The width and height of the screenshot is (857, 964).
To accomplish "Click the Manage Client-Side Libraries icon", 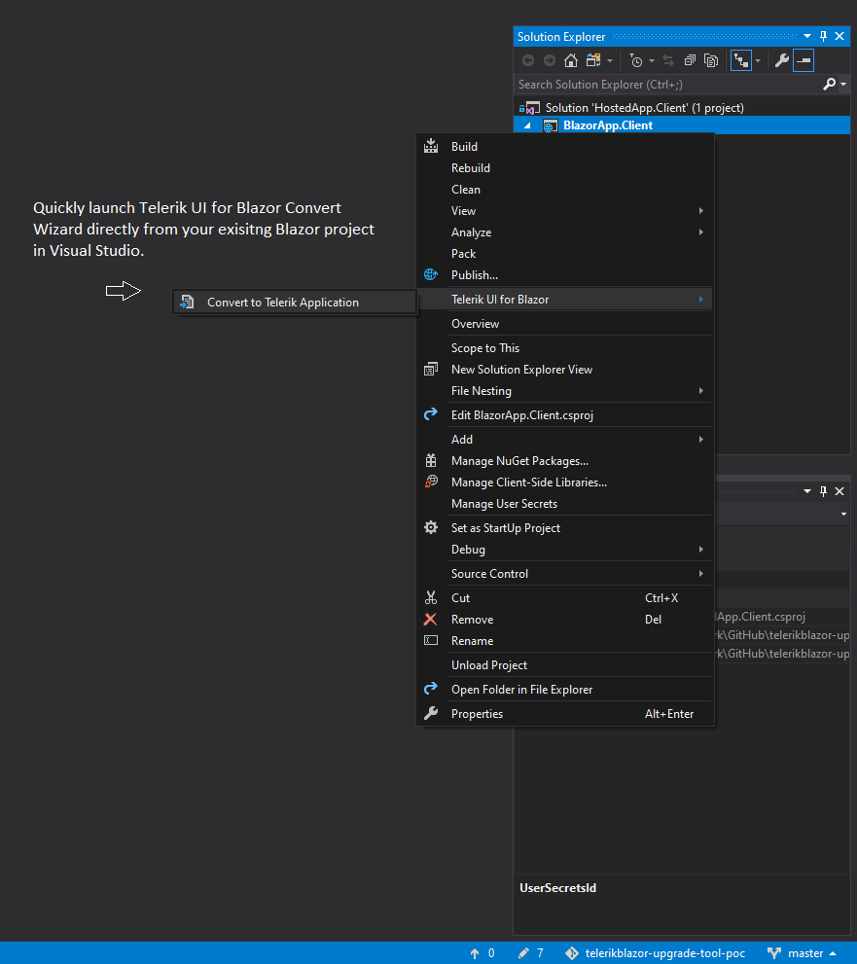I will pyautogui.click(x=431, y=482).
